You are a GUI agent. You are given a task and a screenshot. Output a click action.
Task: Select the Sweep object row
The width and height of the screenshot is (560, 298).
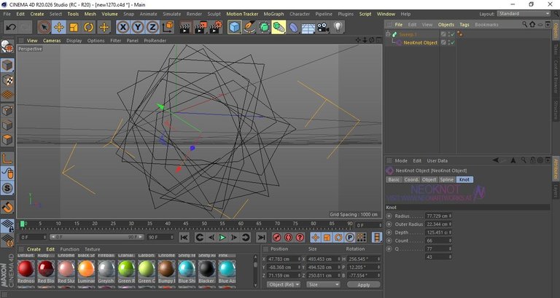(x=408, y=34)
